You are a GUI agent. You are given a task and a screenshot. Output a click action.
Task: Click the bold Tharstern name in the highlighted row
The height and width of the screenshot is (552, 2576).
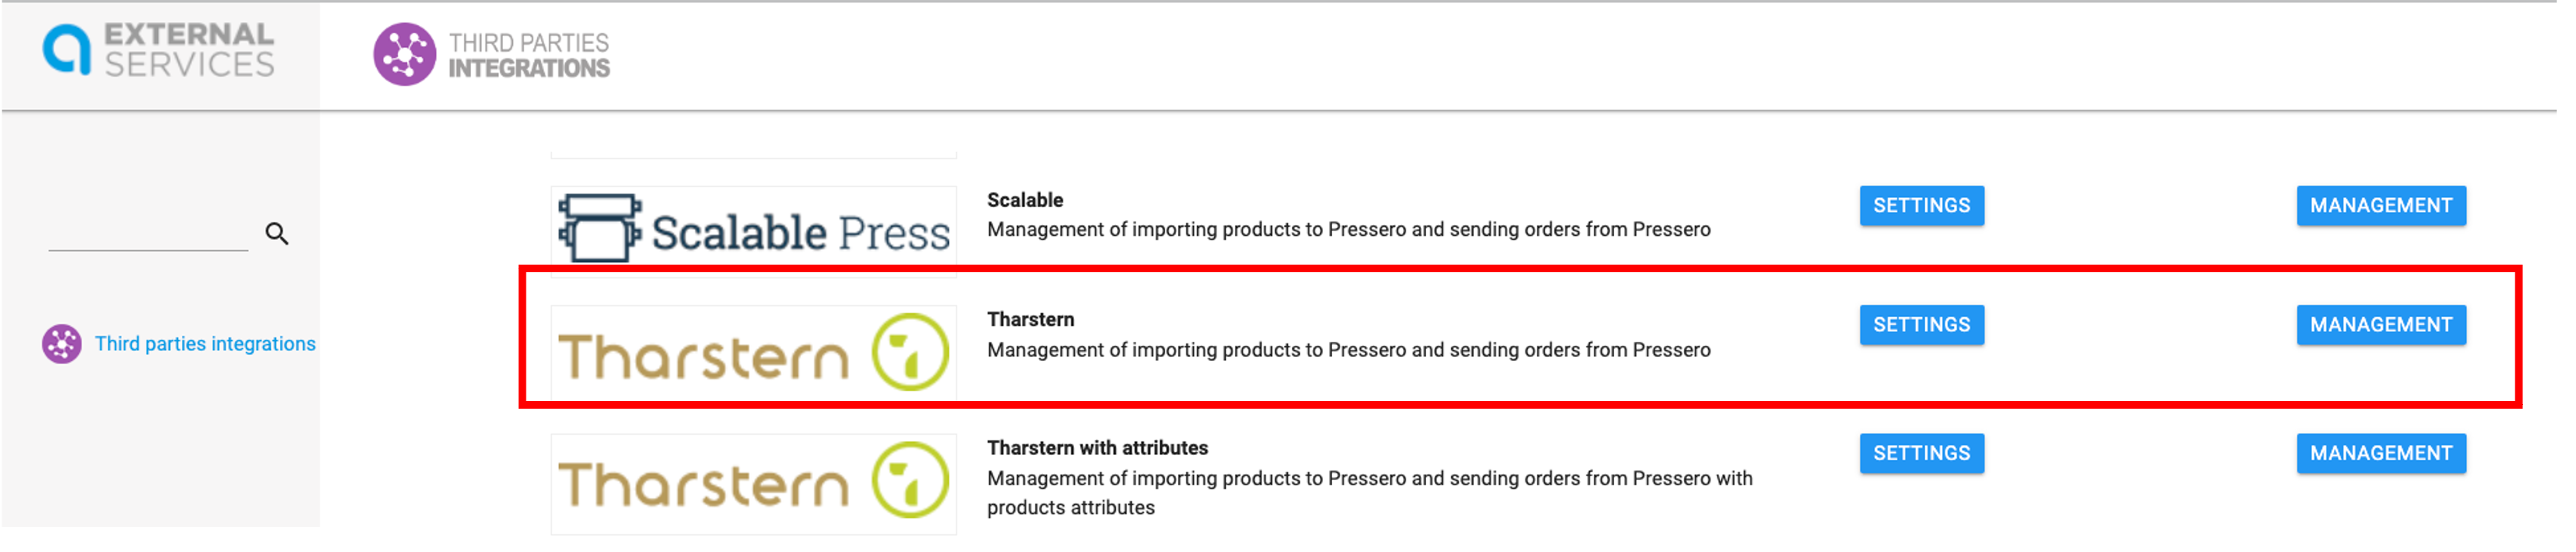coord(1030,319)
